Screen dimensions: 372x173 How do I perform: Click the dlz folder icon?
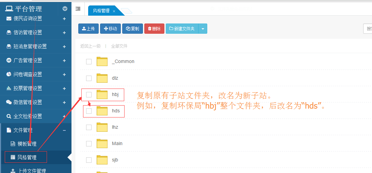pos(102,78)
